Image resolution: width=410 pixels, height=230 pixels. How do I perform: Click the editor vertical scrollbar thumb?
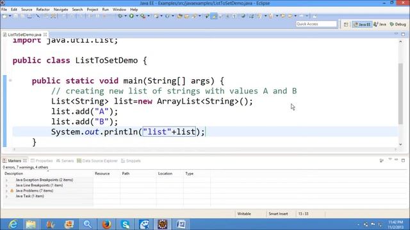click(x=400, y=93)
